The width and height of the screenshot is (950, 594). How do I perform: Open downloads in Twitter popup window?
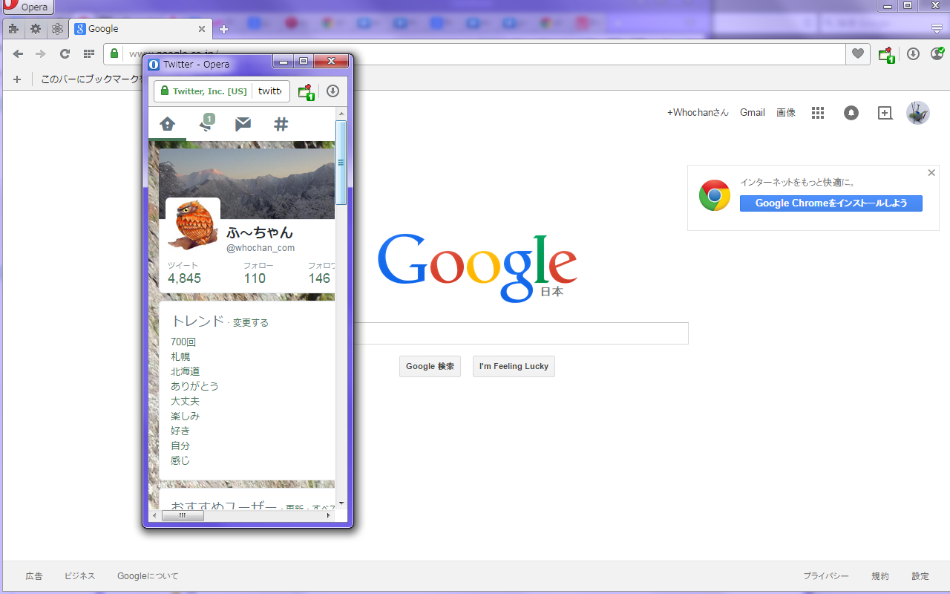[333, 91]
